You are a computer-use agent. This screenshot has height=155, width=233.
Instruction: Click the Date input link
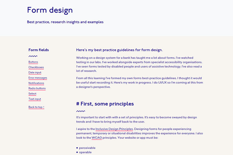35,73
